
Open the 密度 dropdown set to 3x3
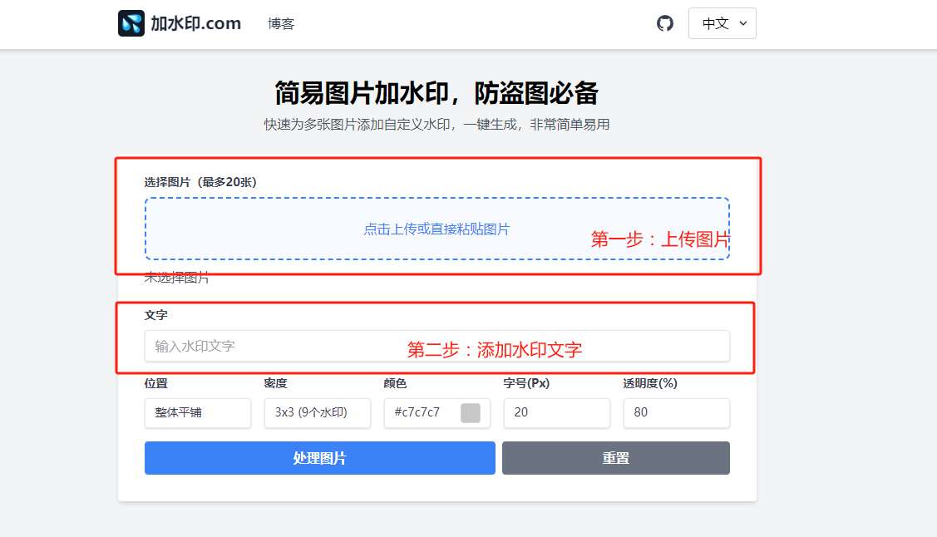(x=318, y=413)
